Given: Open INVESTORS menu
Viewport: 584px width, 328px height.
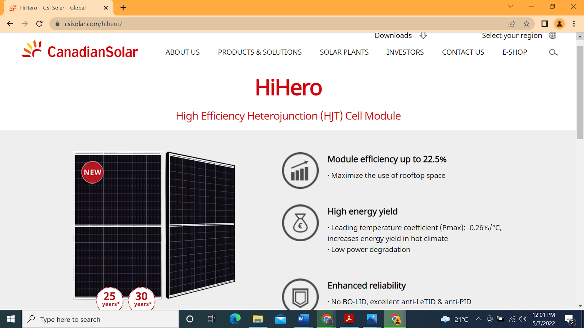Looking at the screenshot, I should 405,52.
